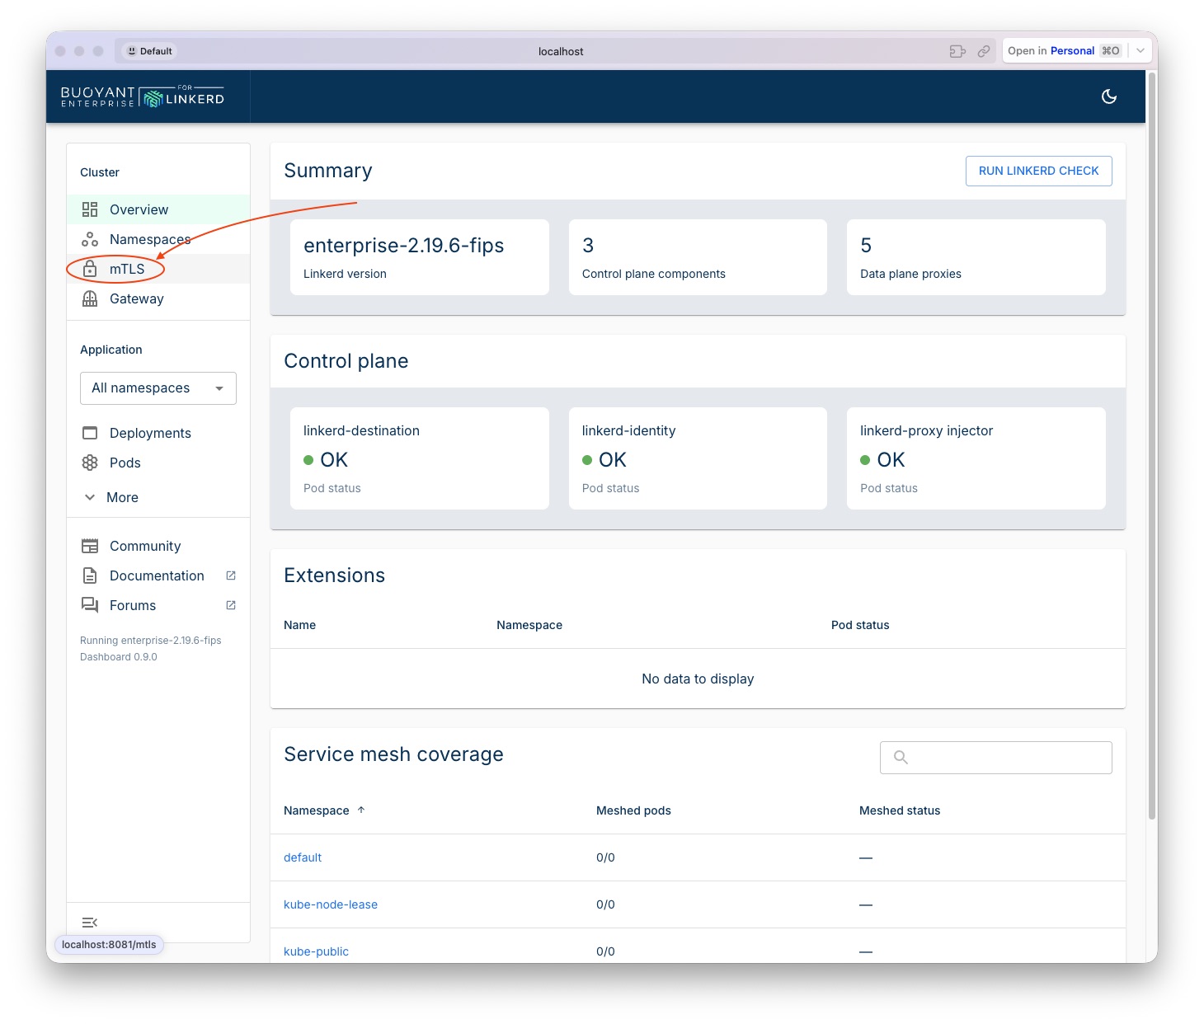The width and height of the screenshot is (1204, 1024).
Task: Open Deployments via its icon
Action: pos(90,432)
